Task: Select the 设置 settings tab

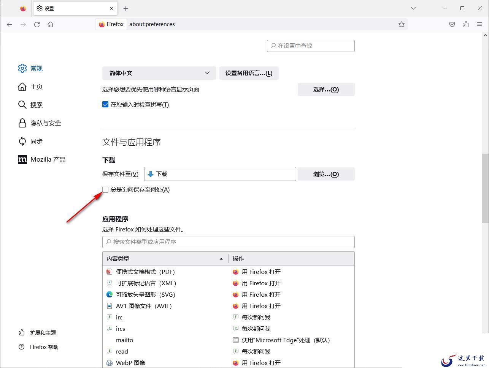Action: pyautogui.click(x=75, y=8)
